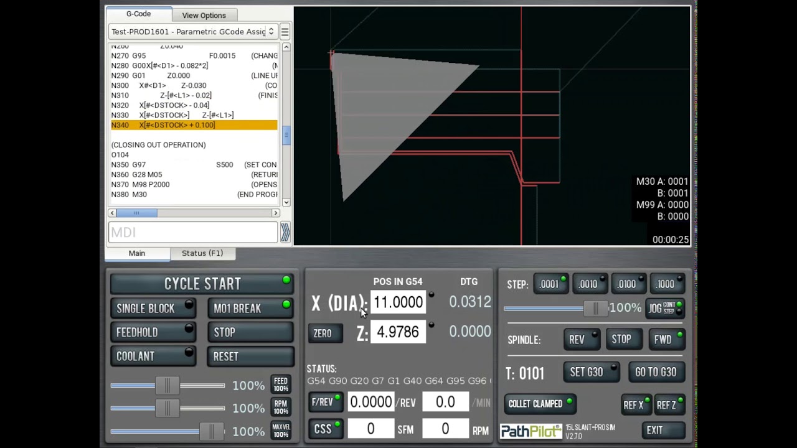
Task: Click the spindle STOP button
Action: tap(625, 340)
